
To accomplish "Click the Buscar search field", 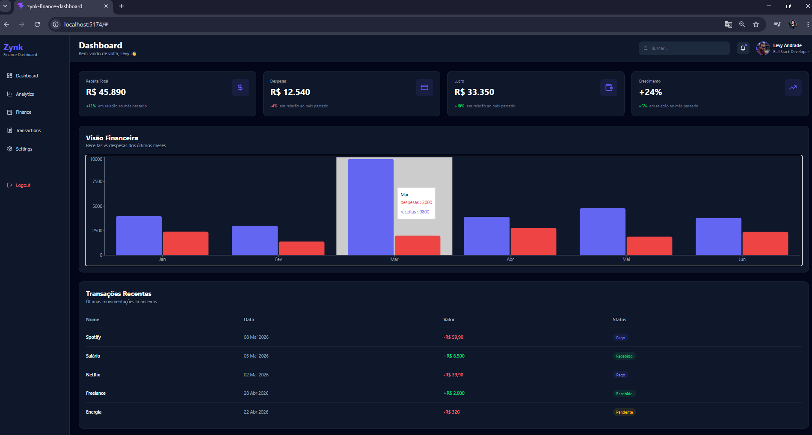I will [684, 48].
